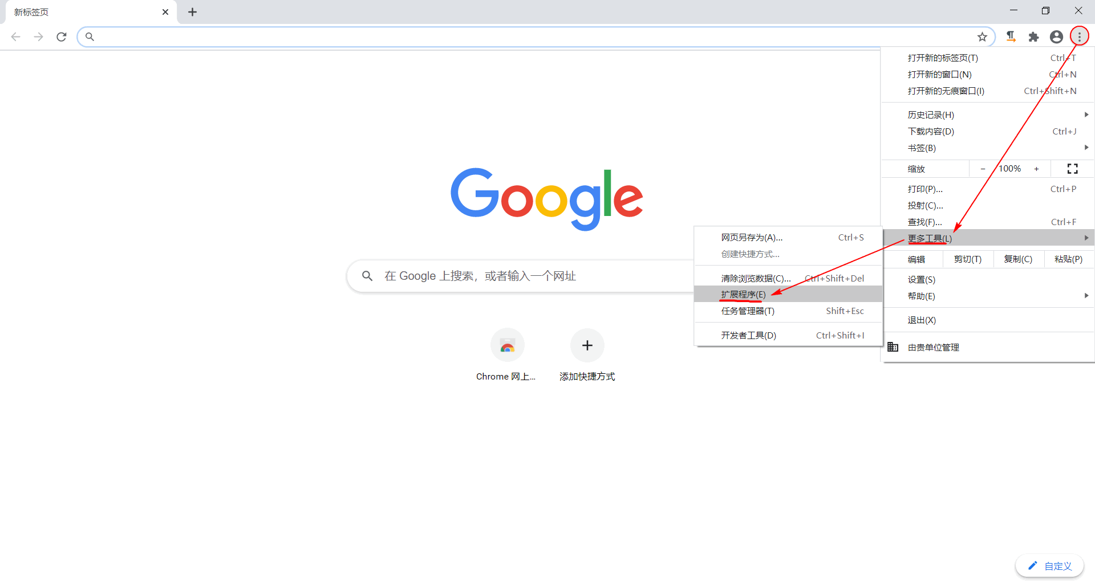Viewport: 1095px width, 587px height.
Task: Select 投射(C)... menu item
Action: 988,206
